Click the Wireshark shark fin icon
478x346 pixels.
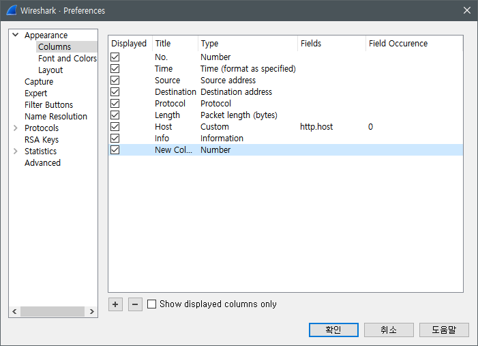coord(12,10)
